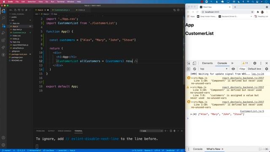
Task: Open the App.css file in Explorer
Action: (16, 23)
